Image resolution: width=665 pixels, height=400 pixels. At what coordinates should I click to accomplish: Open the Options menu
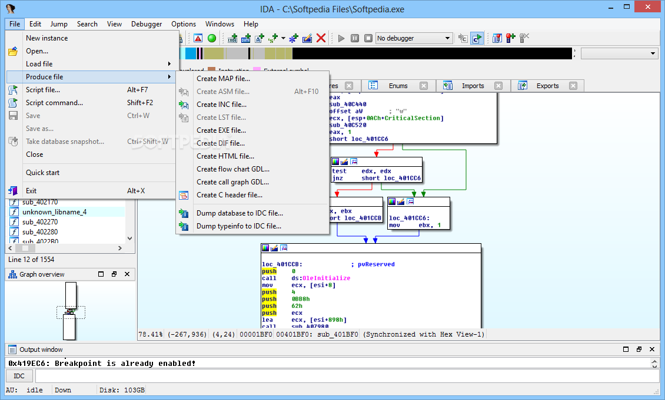(184, 24)
